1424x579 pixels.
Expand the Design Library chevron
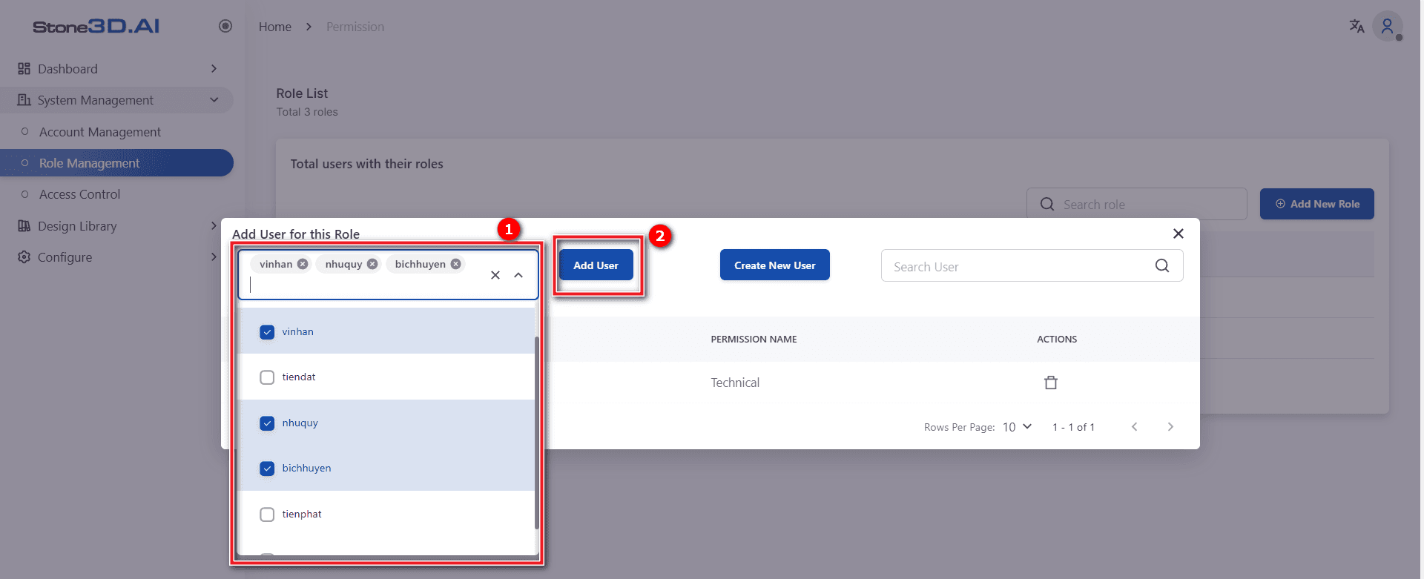[x=214, y=226]
